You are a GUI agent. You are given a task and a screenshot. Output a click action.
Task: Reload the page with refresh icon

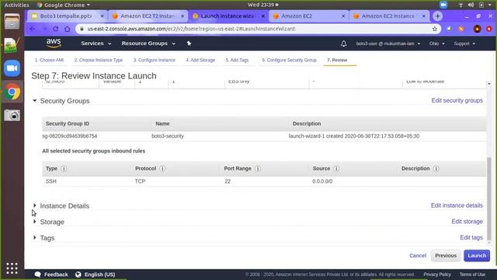pos(55,29)
